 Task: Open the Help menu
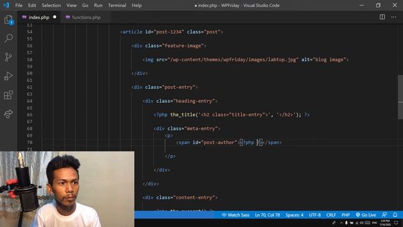point(137,5)
